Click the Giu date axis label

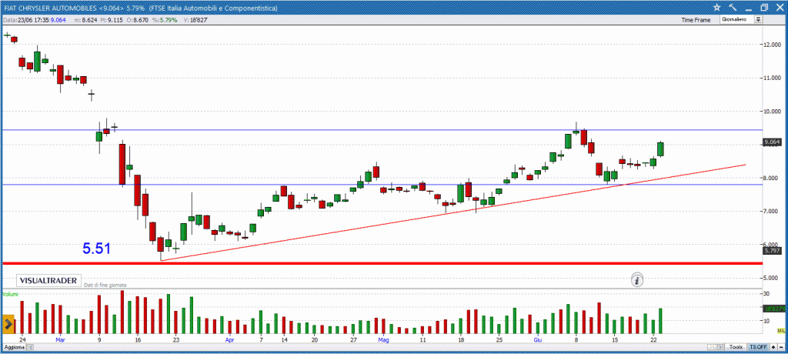[538, 339]
